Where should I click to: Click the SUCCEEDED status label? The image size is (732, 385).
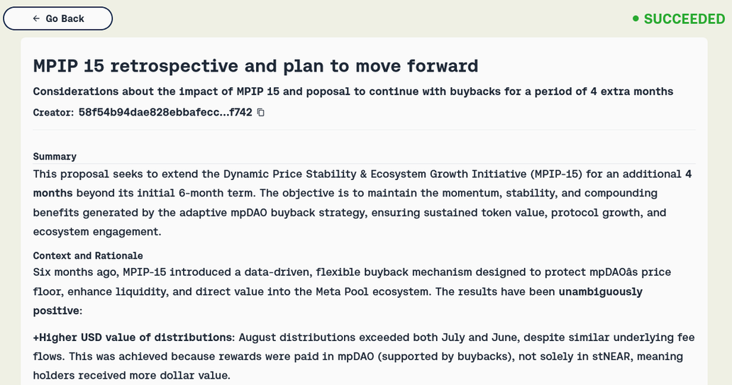684,19
